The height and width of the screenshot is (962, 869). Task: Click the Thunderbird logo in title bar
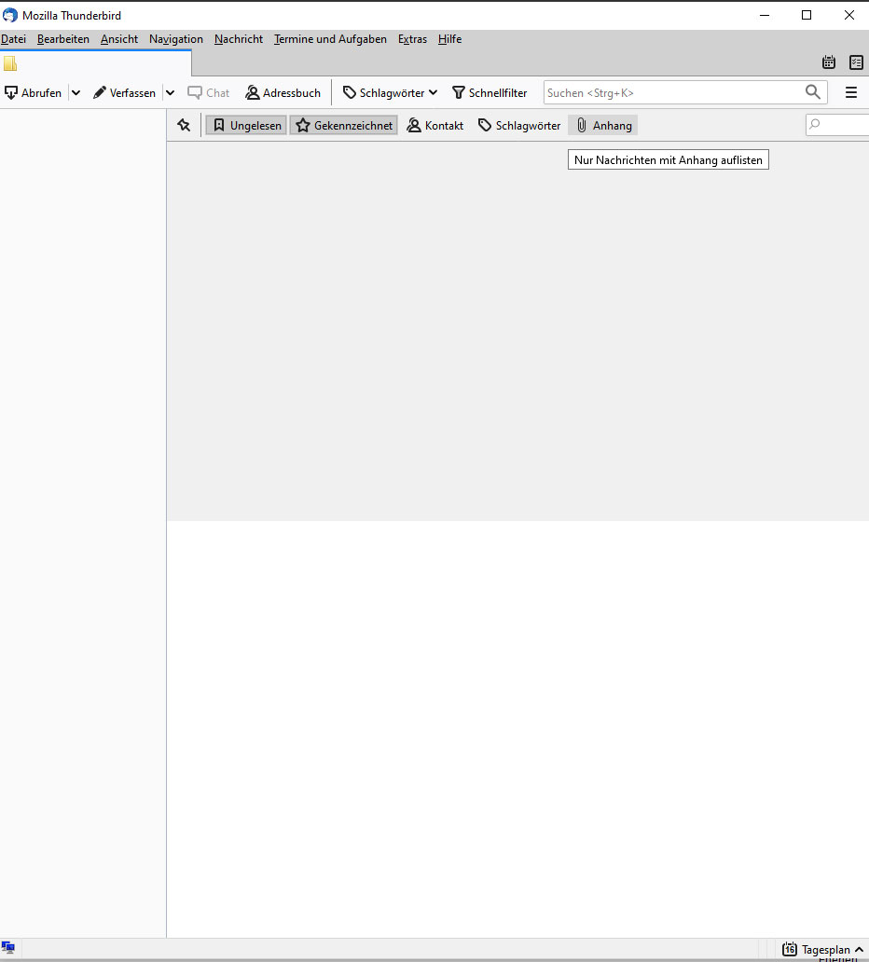[x=10, y=15]
